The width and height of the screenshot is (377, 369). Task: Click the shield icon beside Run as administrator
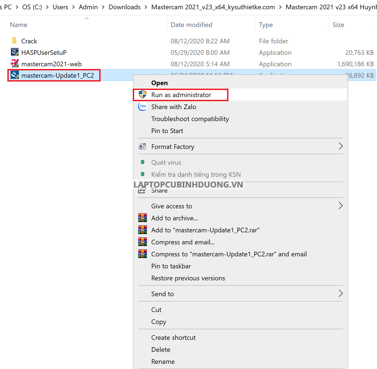(142, 95)
